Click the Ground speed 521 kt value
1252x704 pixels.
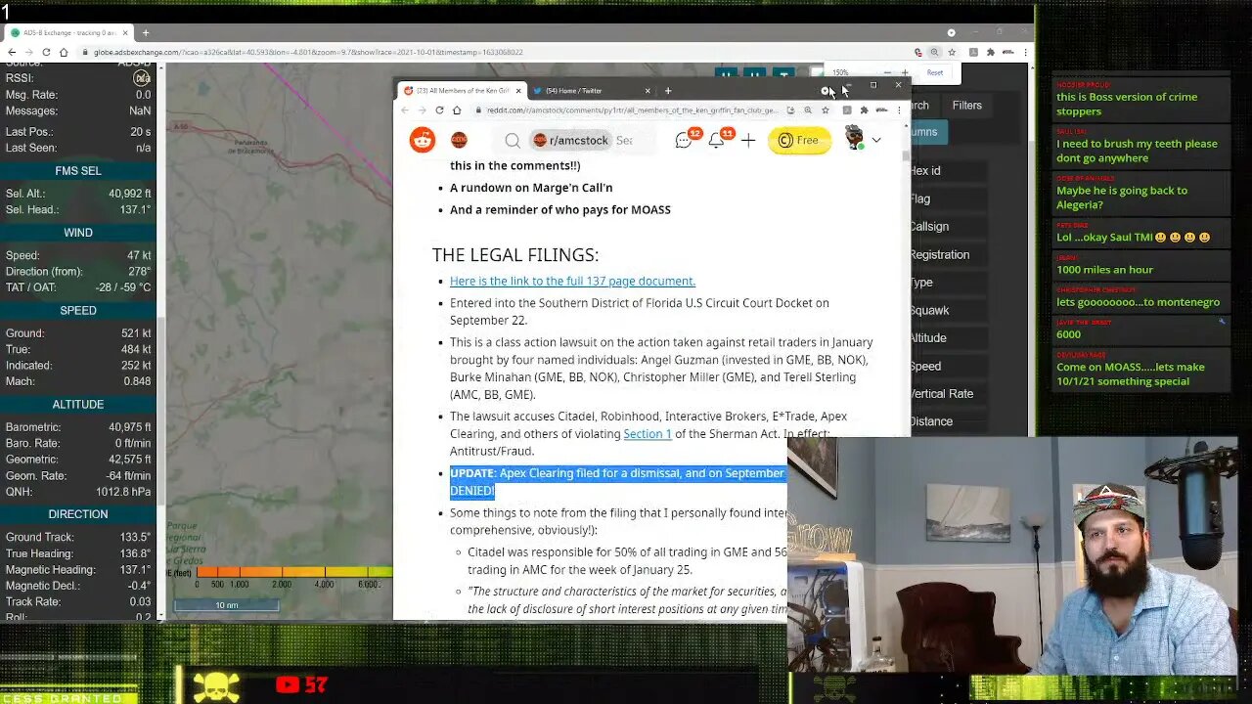tap(132, 333)
